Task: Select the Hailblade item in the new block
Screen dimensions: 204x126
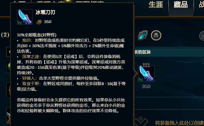Action: [x=146, y=74]
